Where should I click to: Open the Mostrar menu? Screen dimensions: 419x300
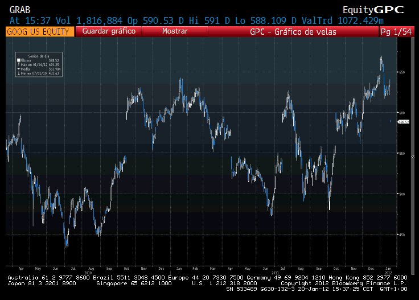click(175, 31)
